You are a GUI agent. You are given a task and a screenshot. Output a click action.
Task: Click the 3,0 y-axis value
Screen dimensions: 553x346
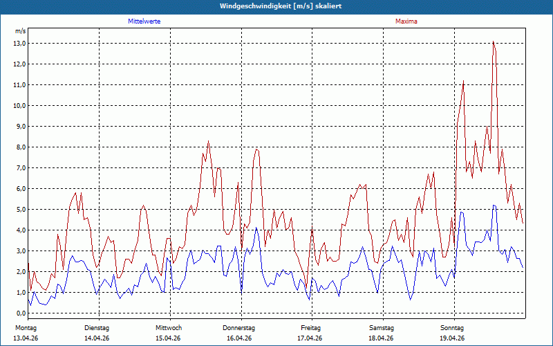[21, 251]
